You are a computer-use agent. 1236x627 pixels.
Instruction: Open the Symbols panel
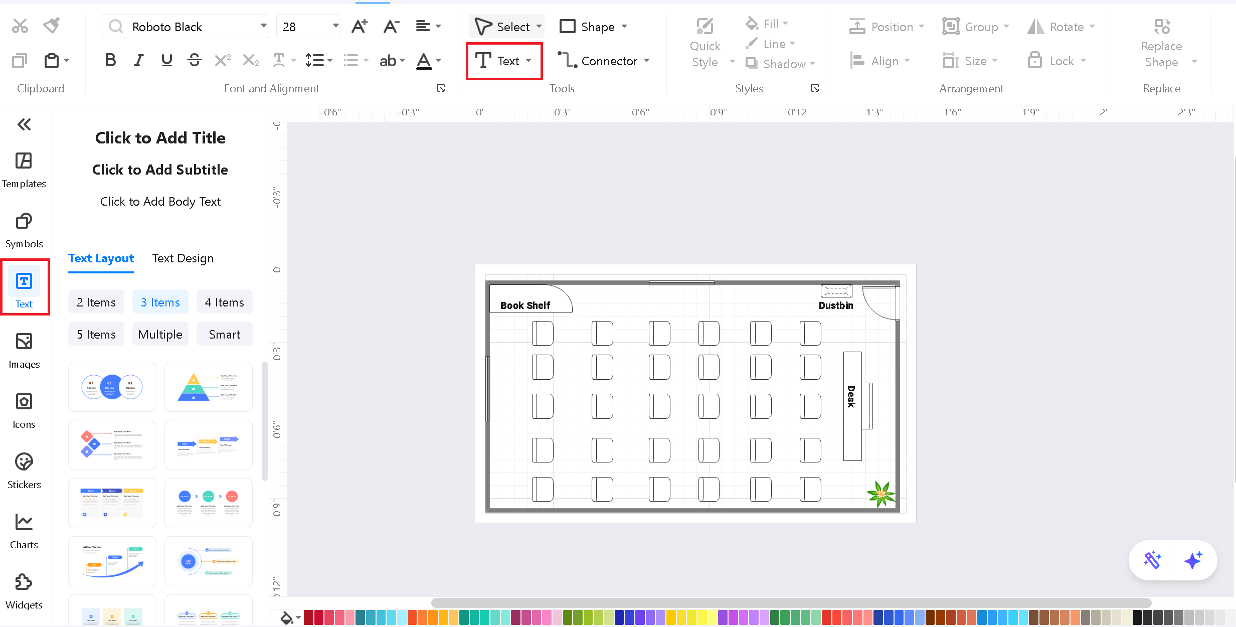[x=24, y=231]
